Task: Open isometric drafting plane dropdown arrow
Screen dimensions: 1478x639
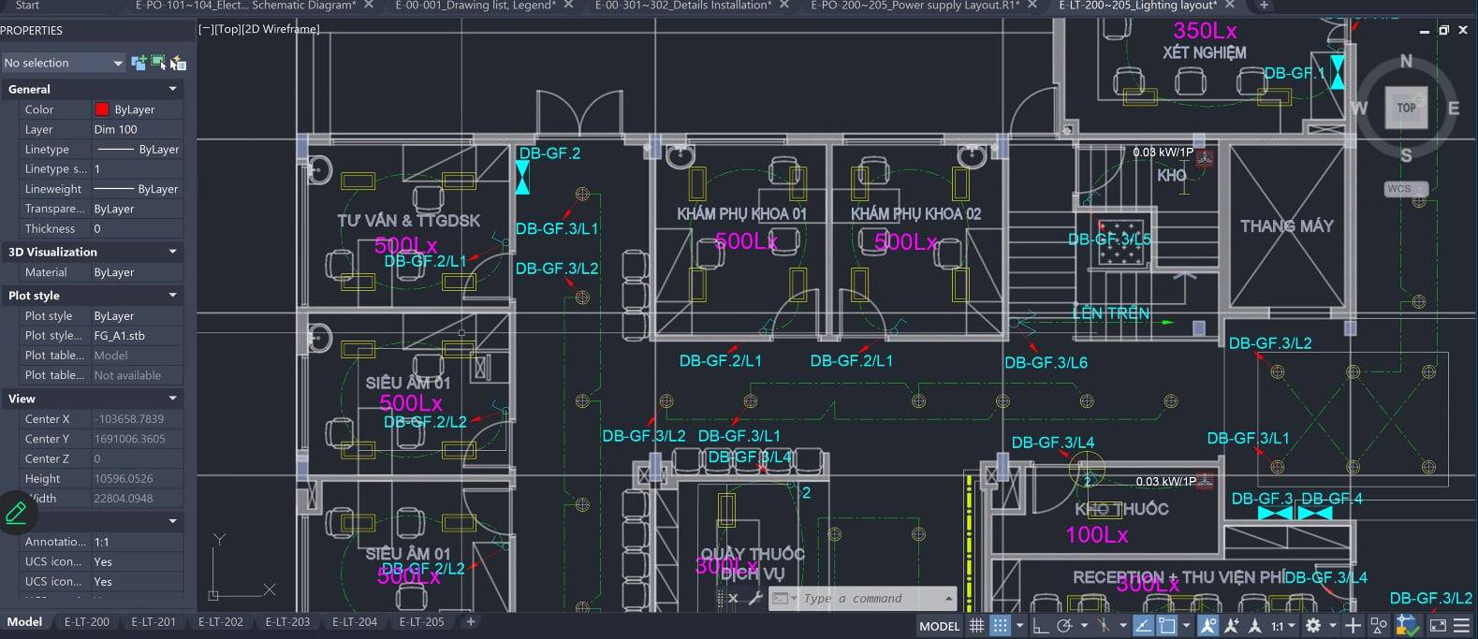Action: click(x=1123, y=626)
